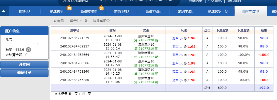Open the 两面盘 sub-menu

coord(59,21)
